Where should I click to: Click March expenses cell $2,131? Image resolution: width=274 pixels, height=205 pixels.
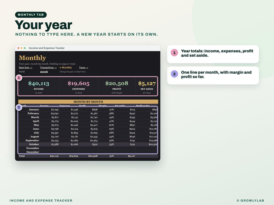74,117
